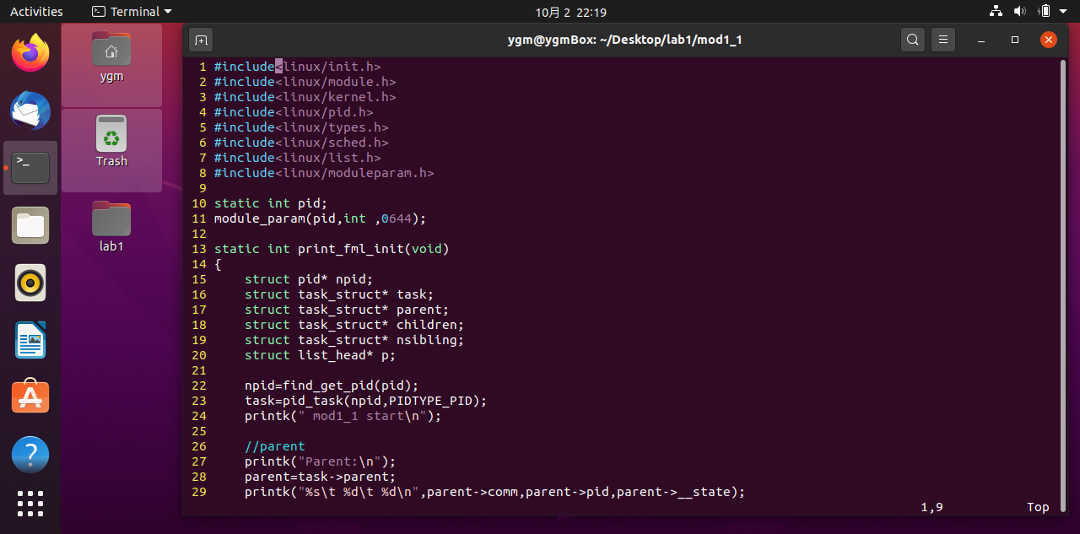Launch Rhythmbox music player from dock
Image resolution: width=1080 pixels, height=534 pixels.
[30, 283]
